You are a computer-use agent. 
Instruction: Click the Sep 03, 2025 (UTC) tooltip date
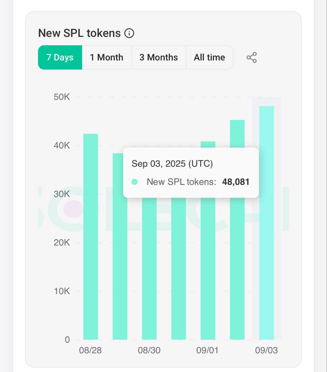coord(172,164)
